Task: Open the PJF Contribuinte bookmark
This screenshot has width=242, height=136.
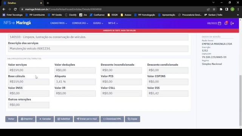Action: (x=35, y=15)
